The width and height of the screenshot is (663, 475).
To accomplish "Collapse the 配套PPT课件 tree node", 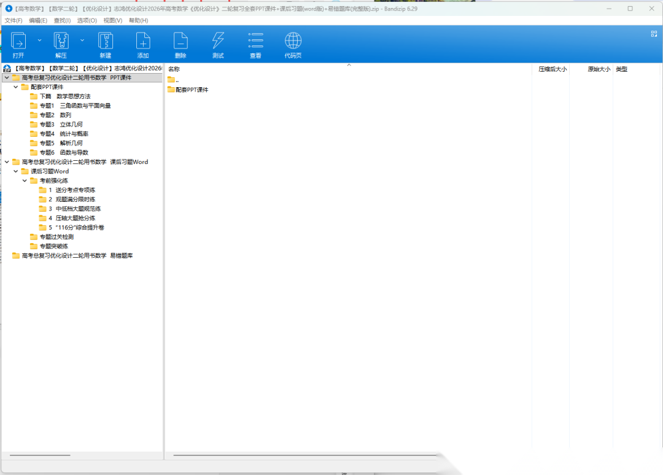I will [16, 87].
